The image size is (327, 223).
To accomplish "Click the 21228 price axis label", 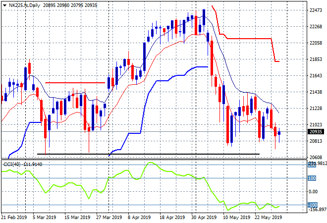I will (316, 109).
